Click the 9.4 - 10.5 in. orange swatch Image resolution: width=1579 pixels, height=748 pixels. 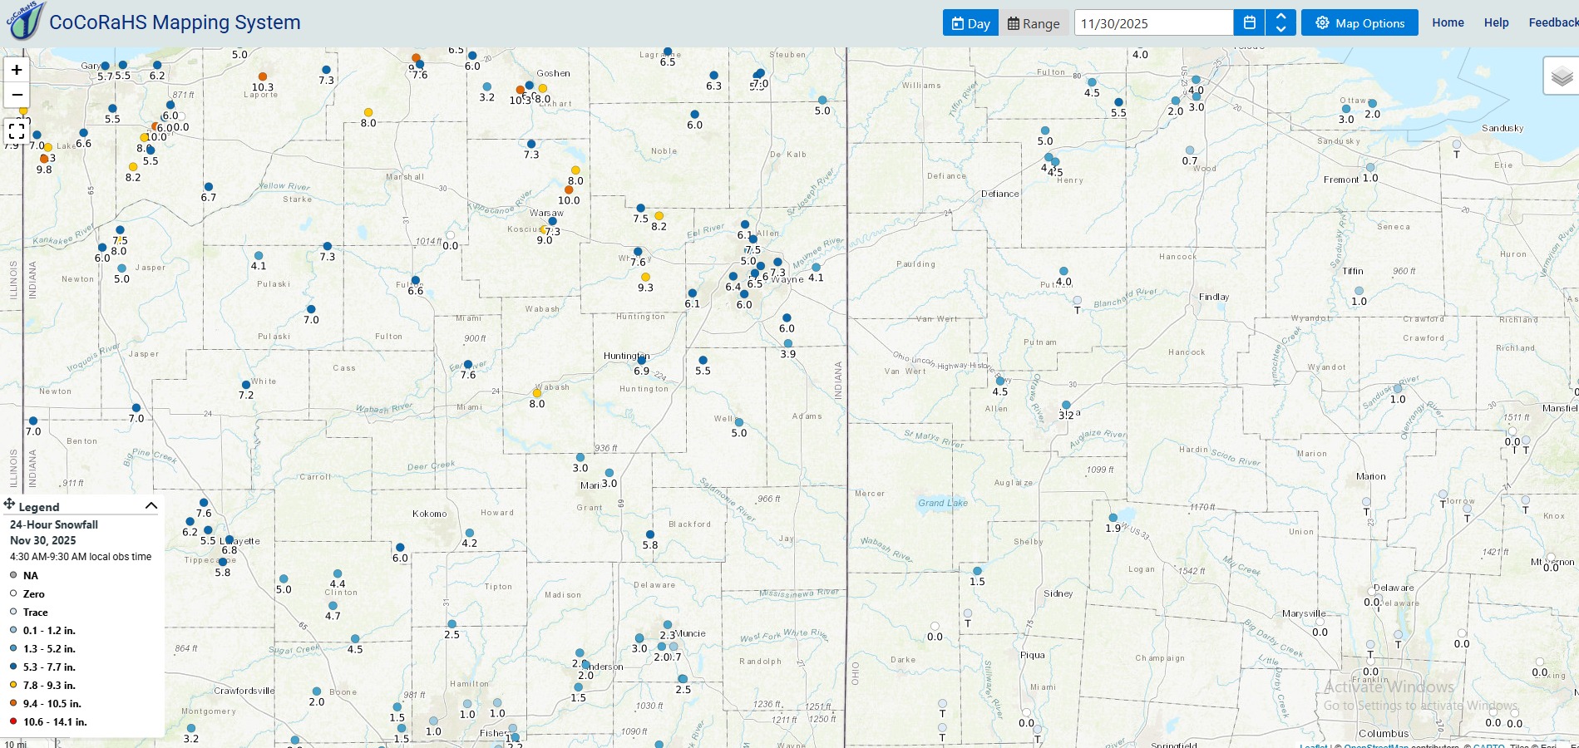click(13, 703)
